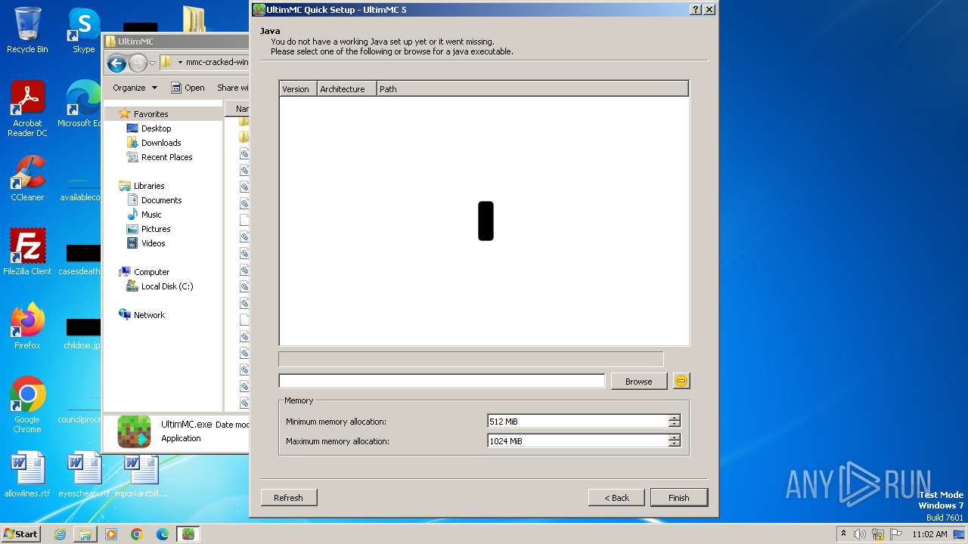Select Recent Places in navigation pane
This screenshot has height=544, width=968.
click(166, 157)
